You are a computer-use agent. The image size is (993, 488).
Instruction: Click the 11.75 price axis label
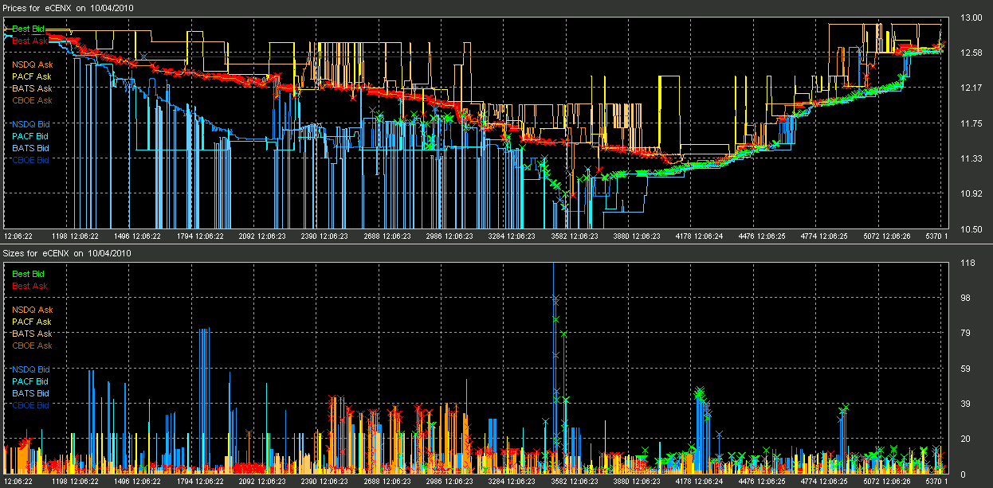tap(971, 123)
